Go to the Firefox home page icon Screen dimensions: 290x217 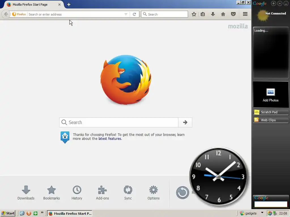point(223,14)
